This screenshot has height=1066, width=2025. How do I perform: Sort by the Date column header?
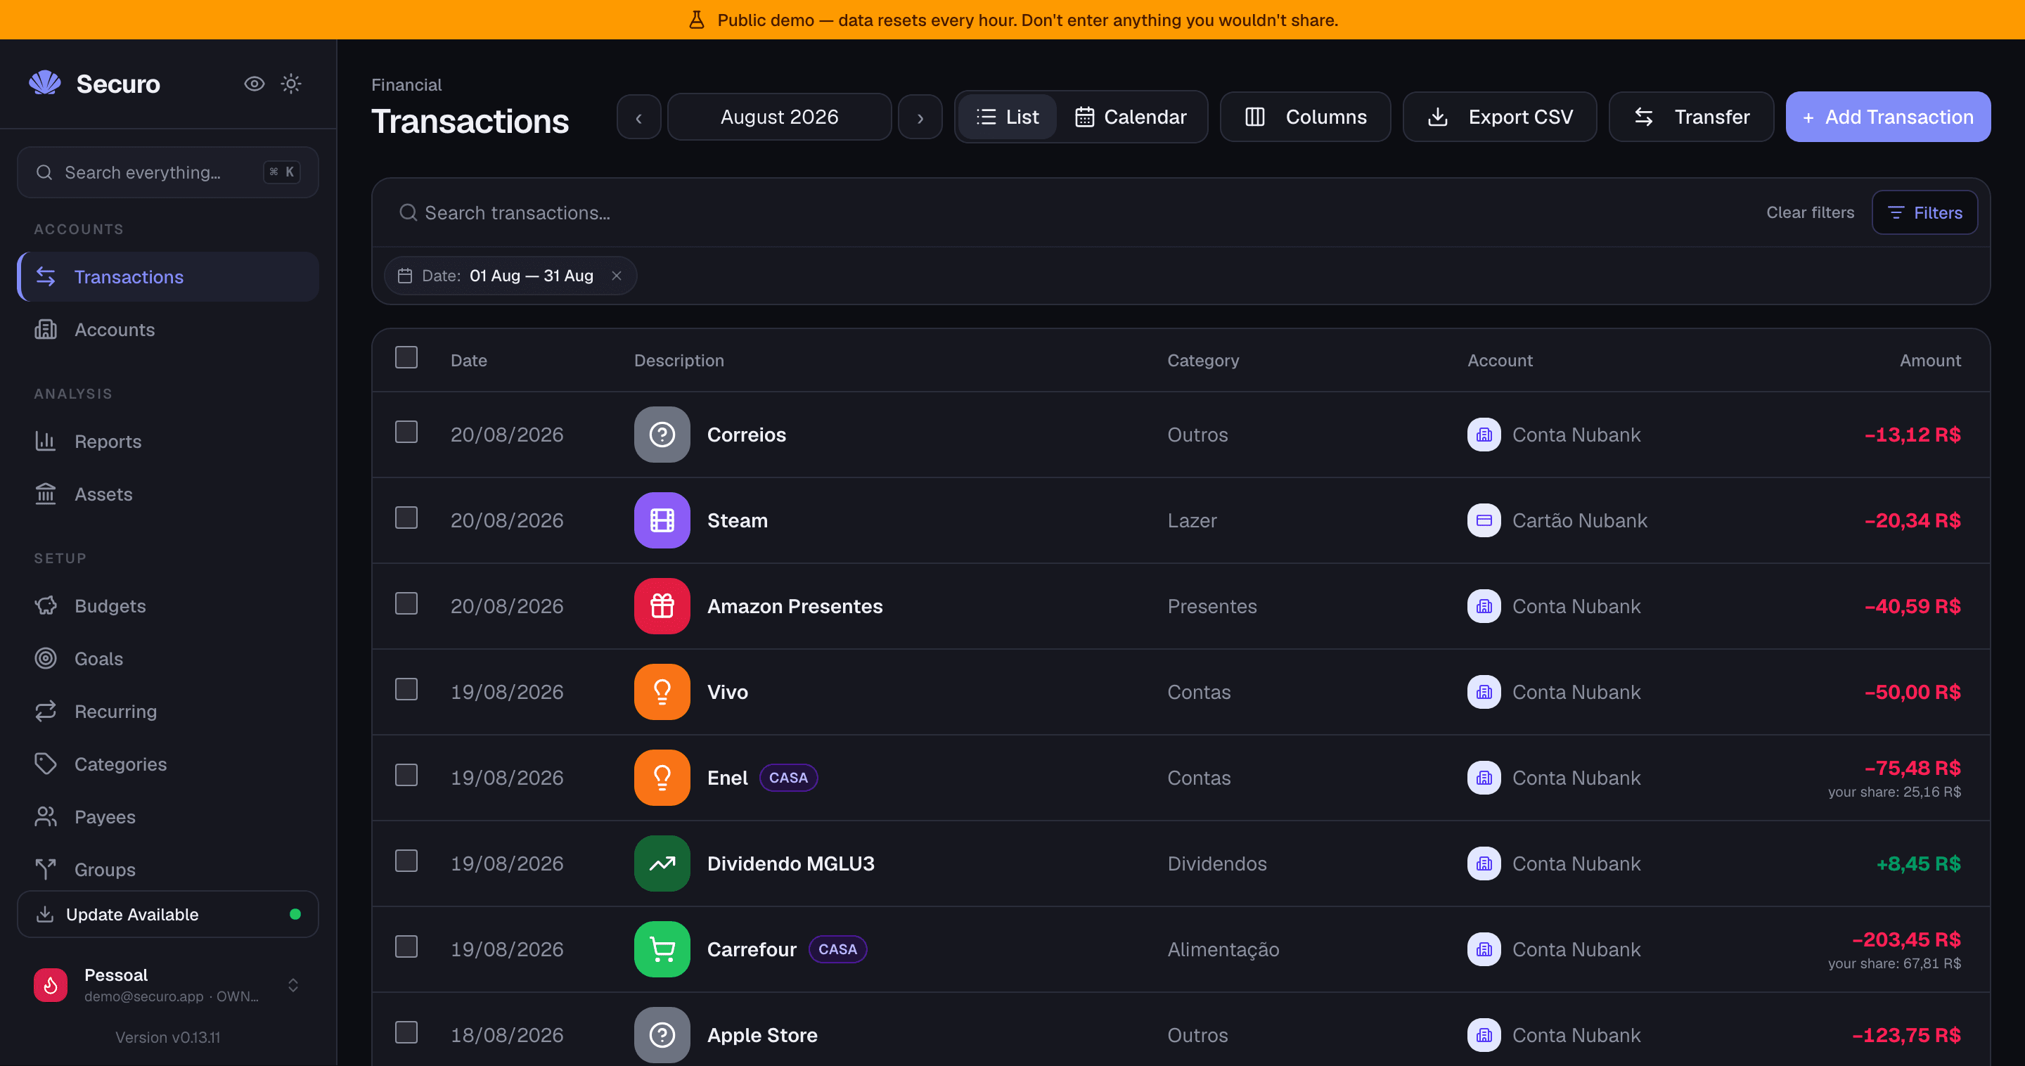point(468,360)
